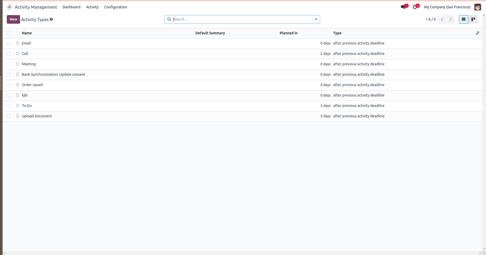The image size is (486, 255).
Task: Check the Call row checkbox
Action: pyautogui.click(x=9, y=54)
